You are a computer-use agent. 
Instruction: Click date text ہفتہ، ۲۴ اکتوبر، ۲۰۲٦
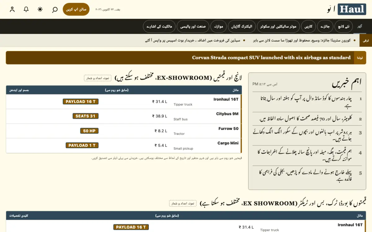coord(108,10)
